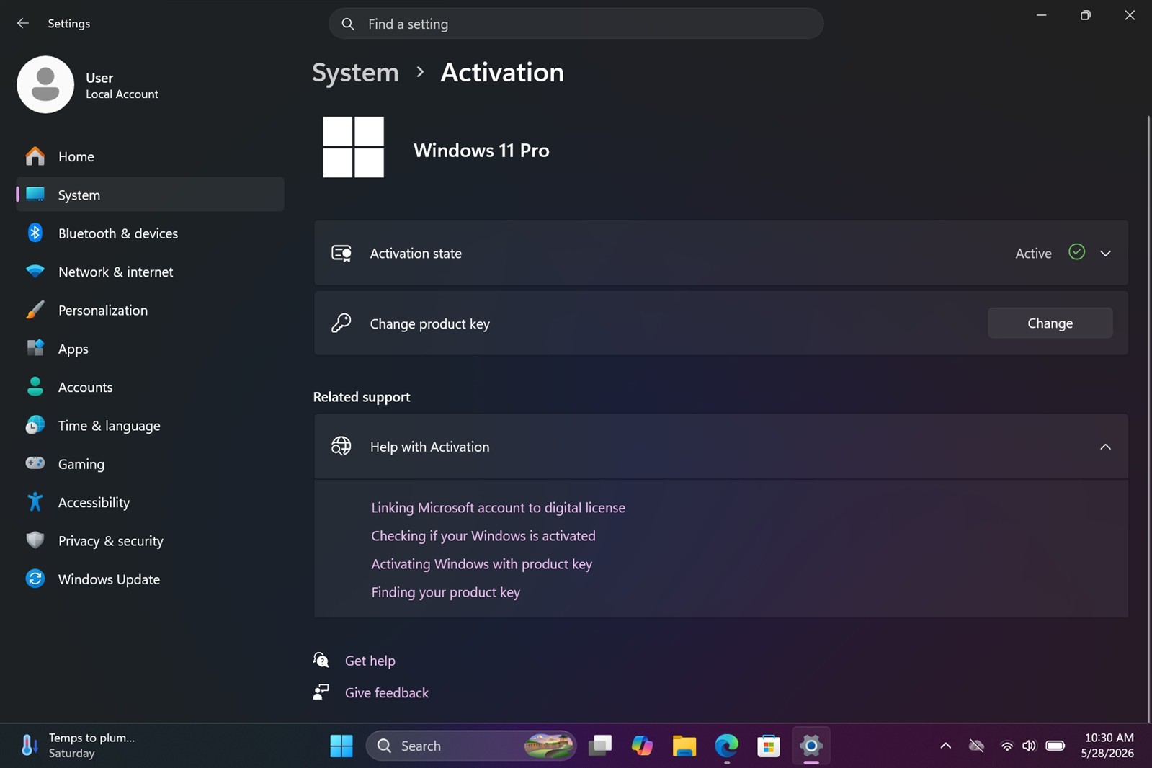The width and height of the screenshot is (1152, 768).
Task: Click the Get help link
Action: pyautogui.click(x=370, y=660)
